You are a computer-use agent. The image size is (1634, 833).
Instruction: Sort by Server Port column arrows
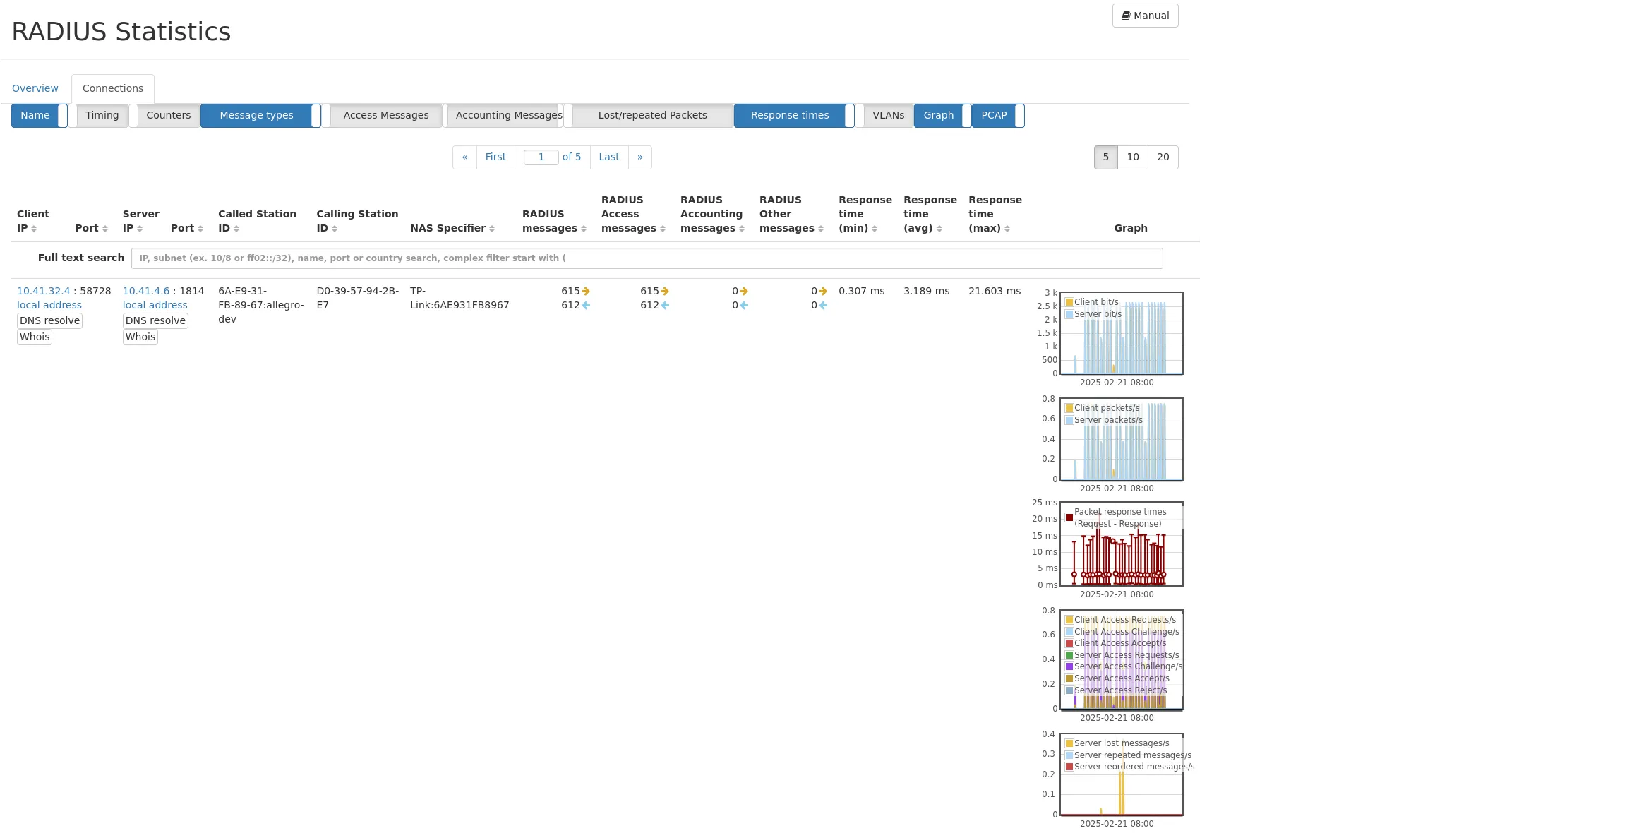(x=200, y=229)
